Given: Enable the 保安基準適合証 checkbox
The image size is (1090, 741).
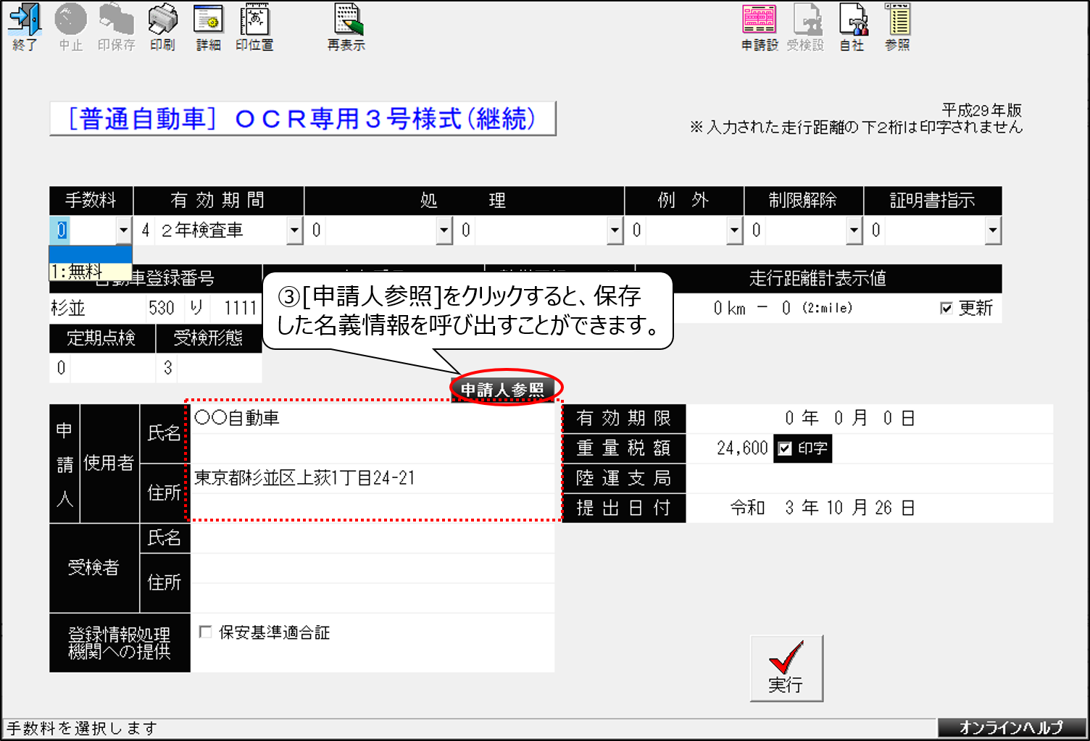Looking at the screenshot, I should click(205, 632).
